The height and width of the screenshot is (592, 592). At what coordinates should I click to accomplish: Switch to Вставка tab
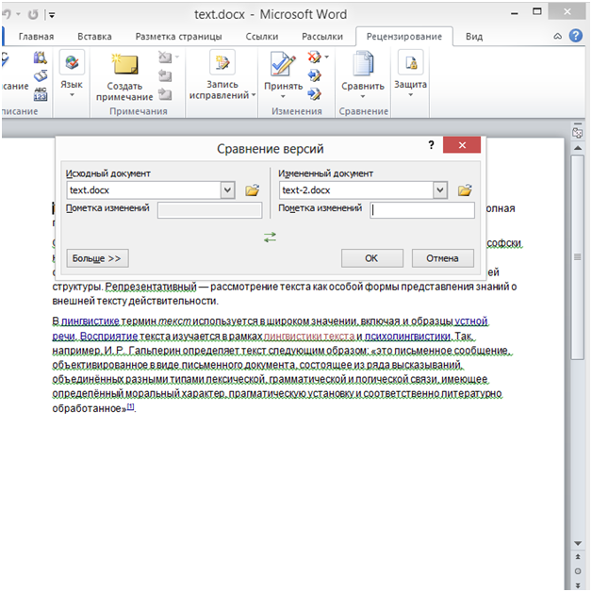tap(94, 37)
